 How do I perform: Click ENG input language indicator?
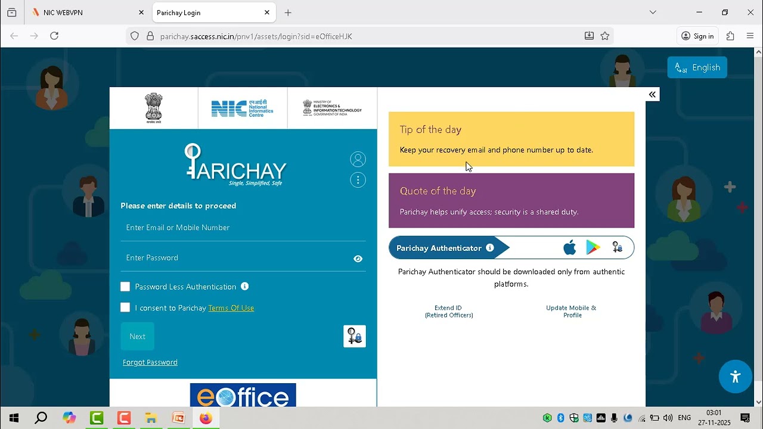coord(684,418)
